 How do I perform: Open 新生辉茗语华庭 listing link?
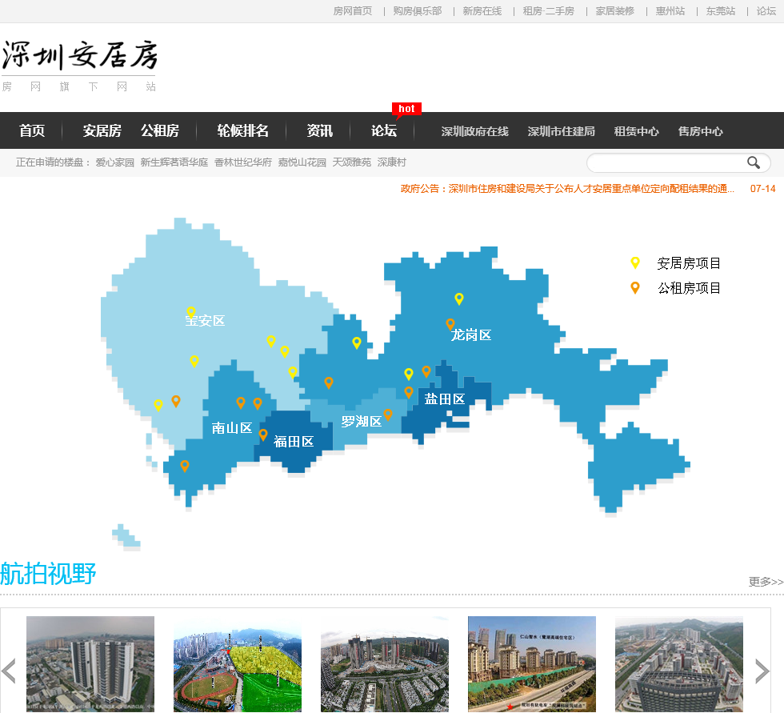coord(174,162)
